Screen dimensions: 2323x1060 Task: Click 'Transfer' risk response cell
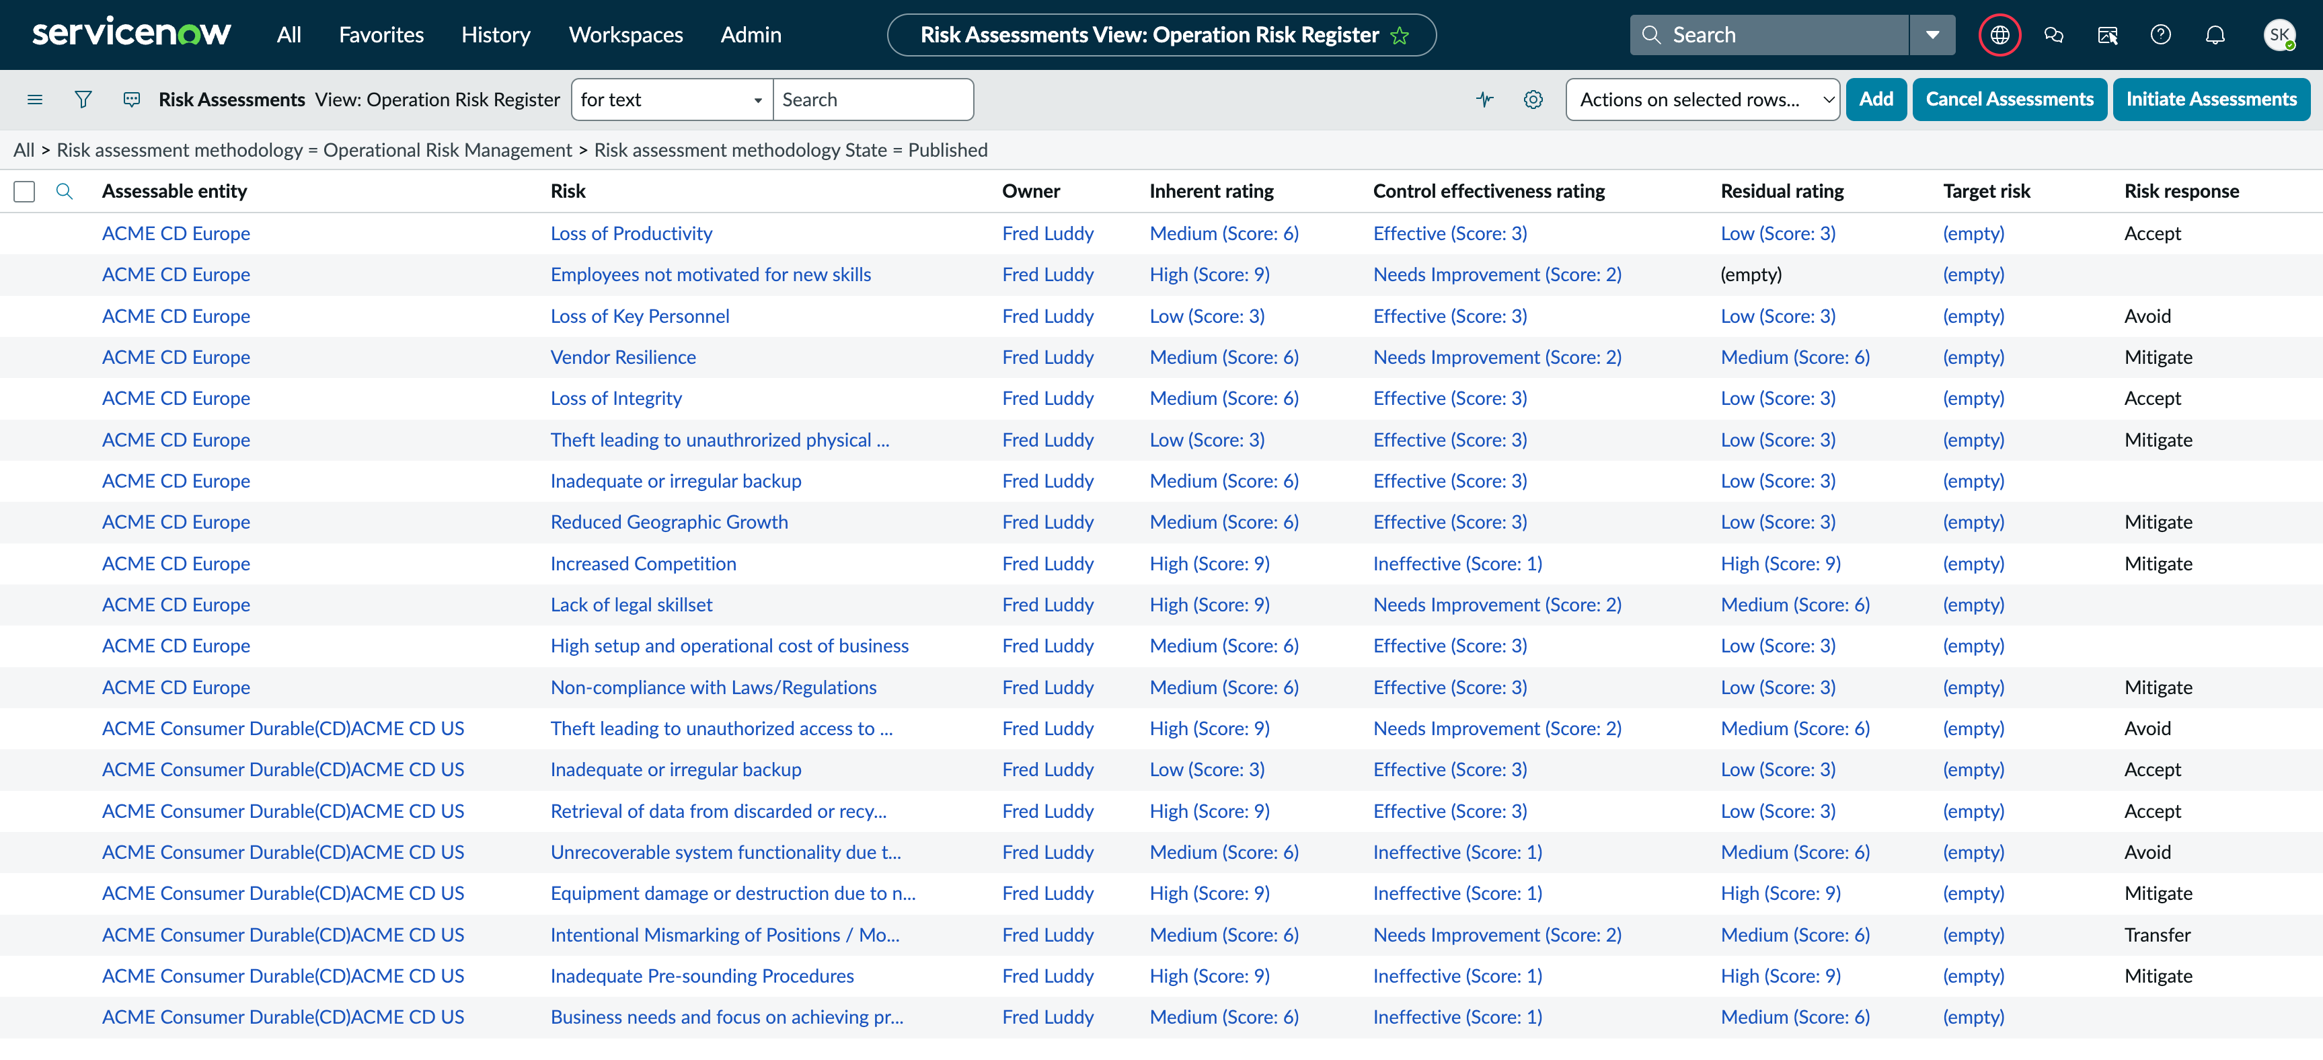[x=2157, y=935]
